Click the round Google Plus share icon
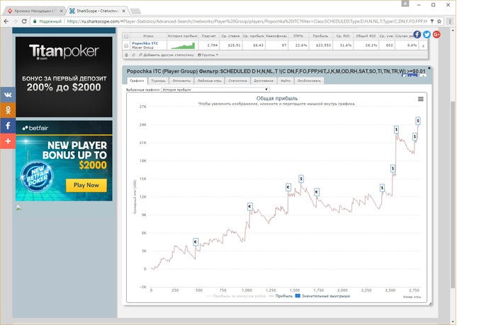The width and height of the screenshot is (496, 325). pos(436,35)
